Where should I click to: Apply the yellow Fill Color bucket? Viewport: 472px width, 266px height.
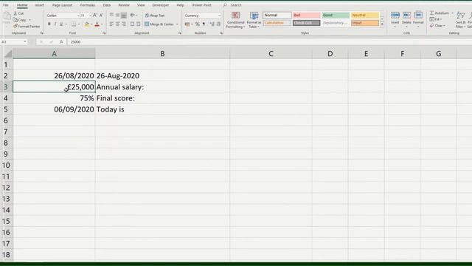point(87,24)
